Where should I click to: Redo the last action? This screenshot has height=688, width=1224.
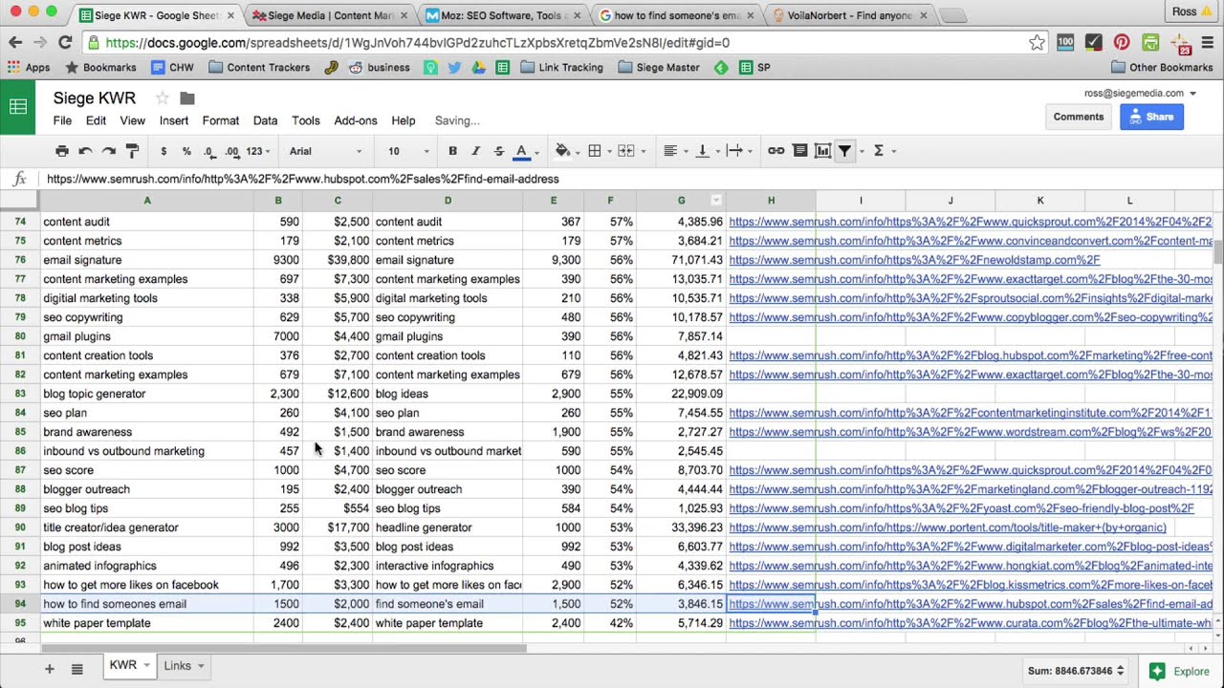point(108,151)
